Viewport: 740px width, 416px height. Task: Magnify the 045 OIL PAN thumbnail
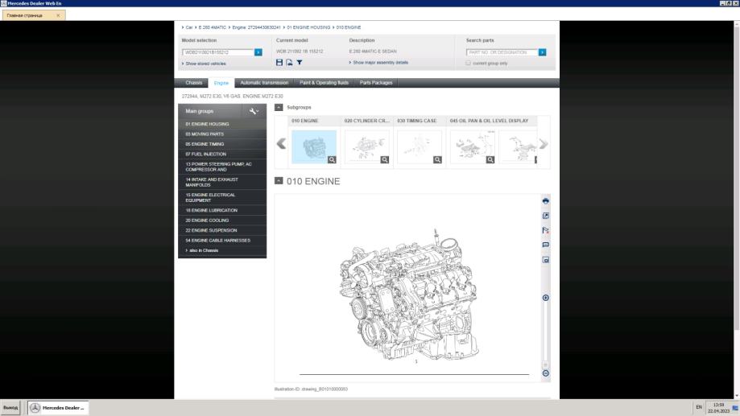490,160
